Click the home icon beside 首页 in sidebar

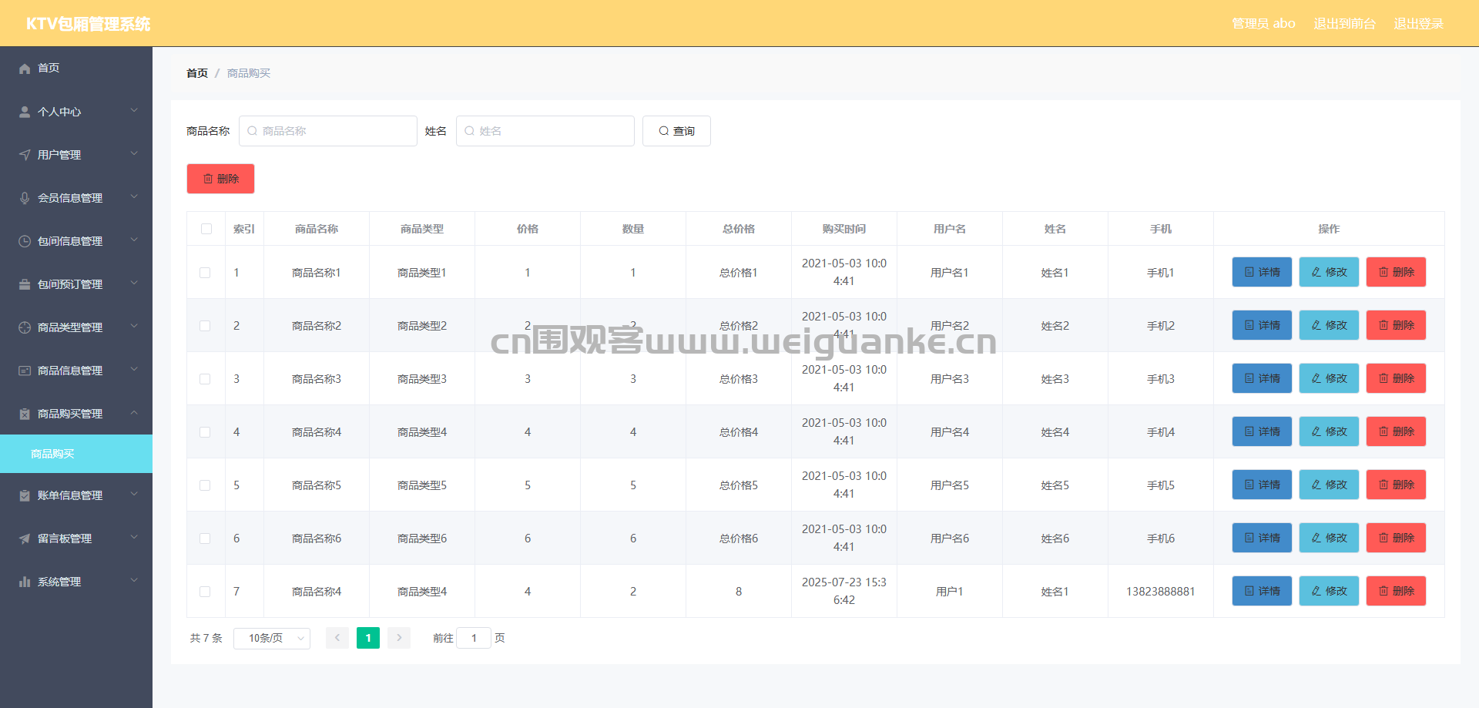tap(25, 69)
